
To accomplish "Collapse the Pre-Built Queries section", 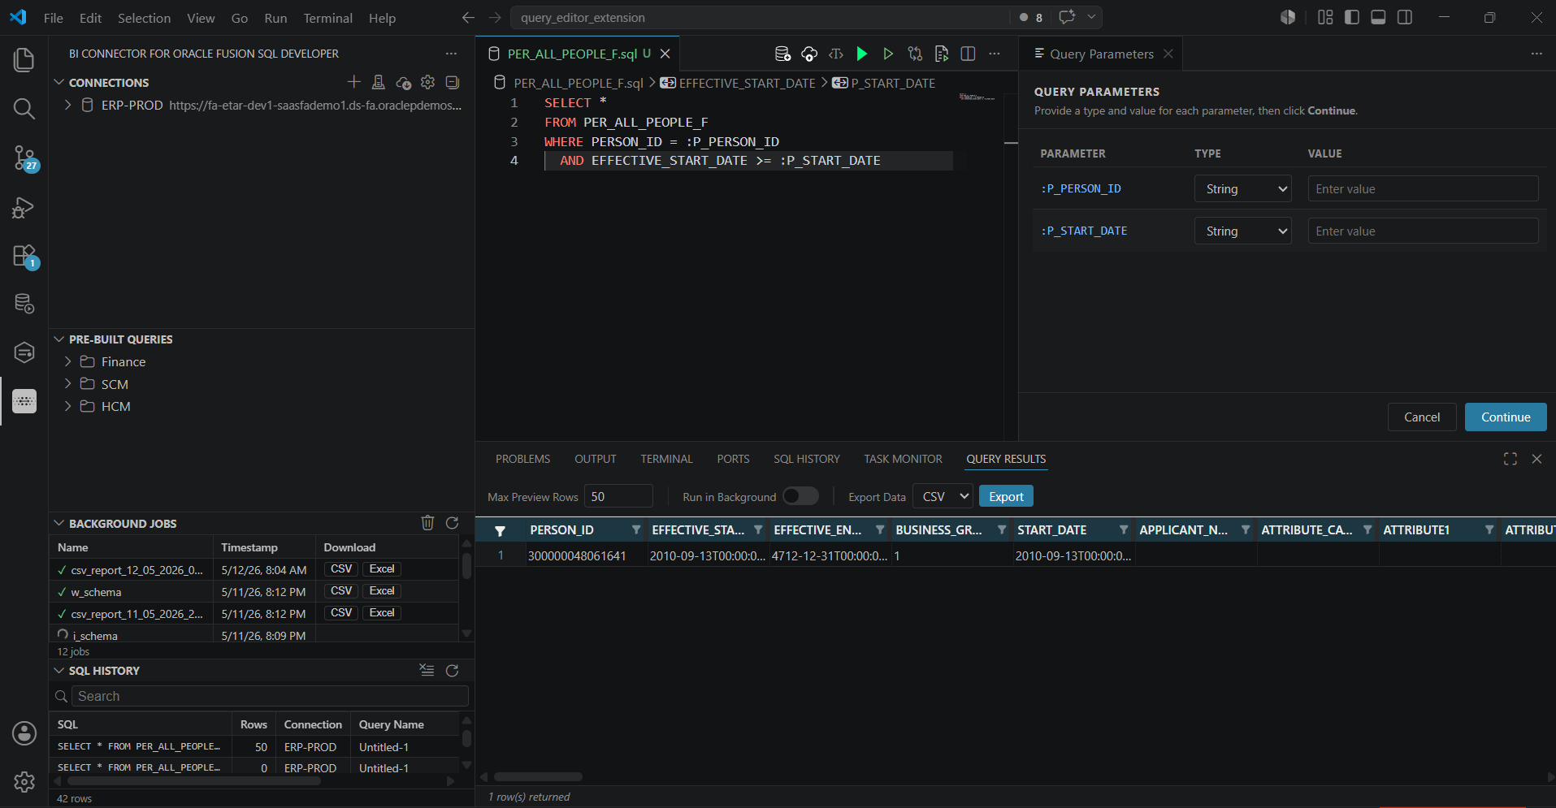I will click(x=59, y=339).
